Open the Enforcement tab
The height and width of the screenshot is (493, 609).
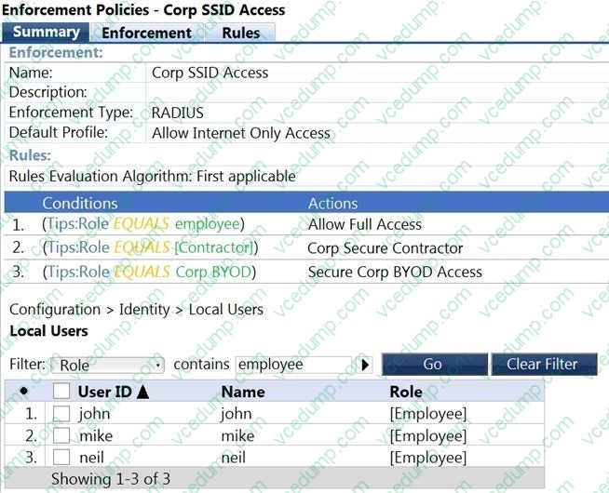[146, 33]
